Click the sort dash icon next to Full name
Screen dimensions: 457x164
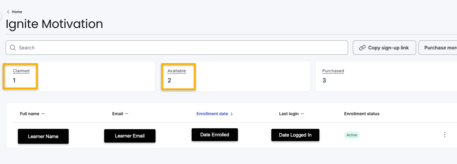tap(43, 114)
